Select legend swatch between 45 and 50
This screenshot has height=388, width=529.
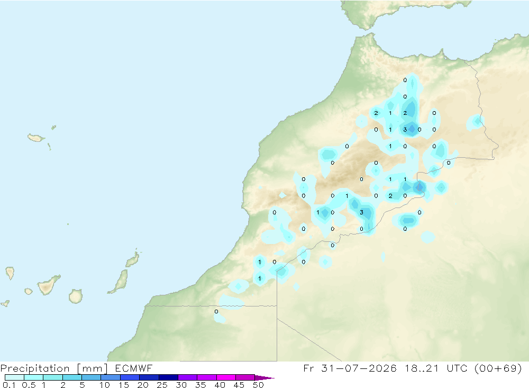pos(245,377)
